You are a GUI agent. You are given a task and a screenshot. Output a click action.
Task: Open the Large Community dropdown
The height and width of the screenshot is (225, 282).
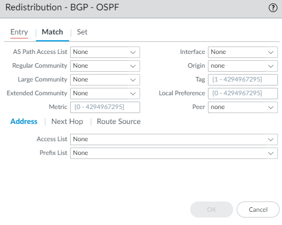pos(105,80)
